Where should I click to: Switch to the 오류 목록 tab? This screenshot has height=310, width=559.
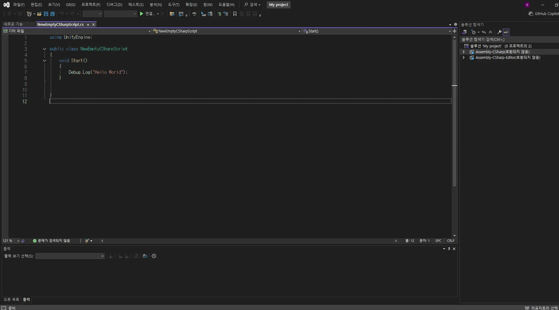pyautogui.click(x=11, y=299)
